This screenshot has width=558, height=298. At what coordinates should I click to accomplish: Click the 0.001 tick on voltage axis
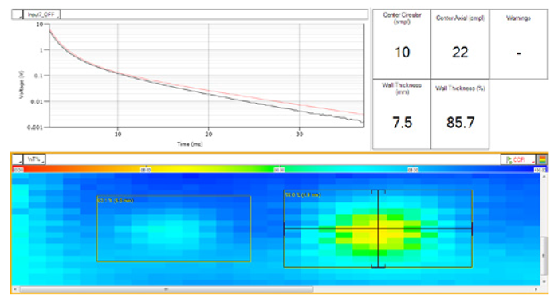point(35,127)
